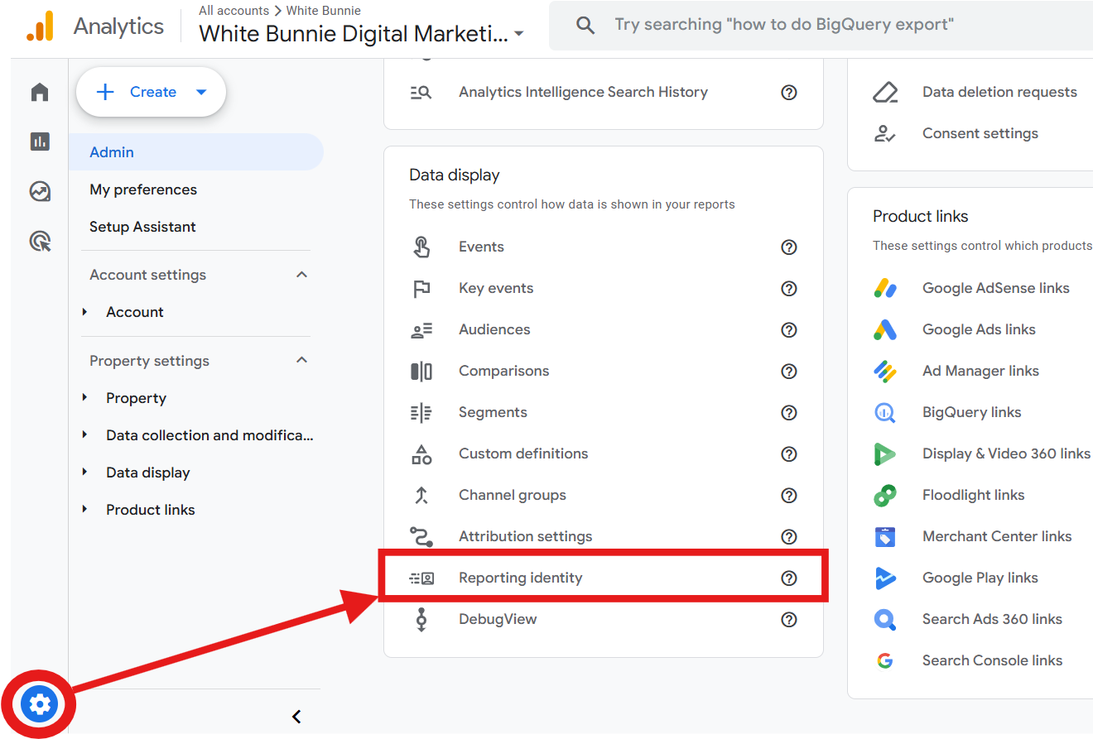Click the help icon beside Segments
Screen dimensions: 1093x739
(x=789, y=412)
